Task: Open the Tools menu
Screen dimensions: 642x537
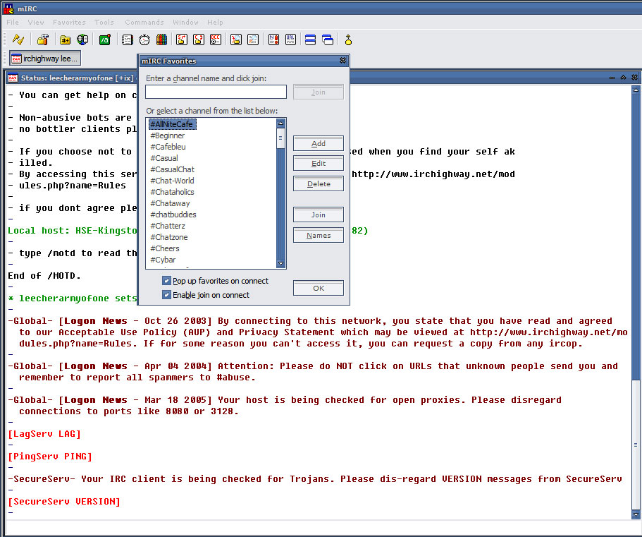Action: click(x=104, y=22)
